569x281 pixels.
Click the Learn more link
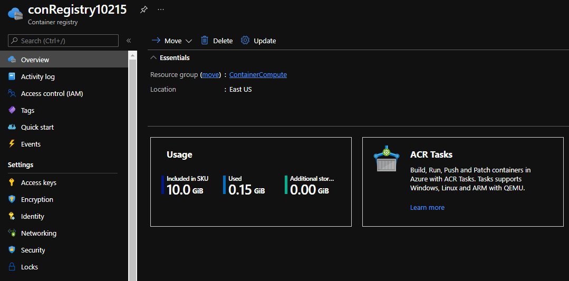427,207
